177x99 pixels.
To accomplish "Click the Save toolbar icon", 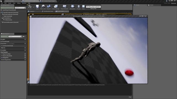I will [37, 7].
